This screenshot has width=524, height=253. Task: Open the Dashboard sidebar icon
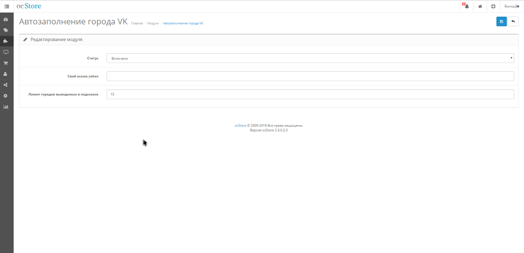click(6, 20)
